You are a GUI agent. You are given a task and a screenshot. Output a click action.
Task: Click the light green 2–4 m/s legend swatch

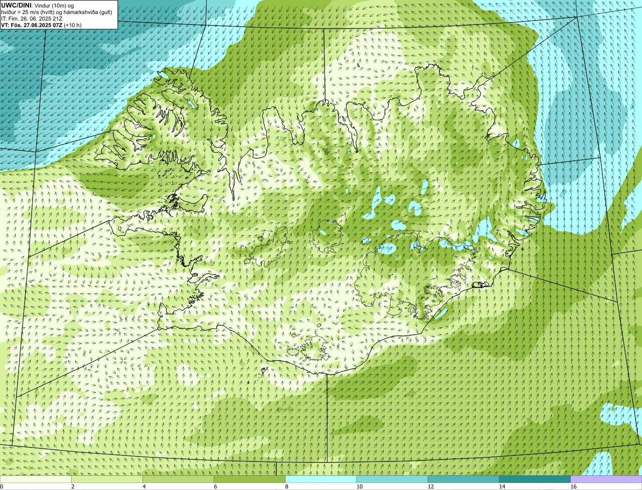pyautogui.click(x=107, y=479)
